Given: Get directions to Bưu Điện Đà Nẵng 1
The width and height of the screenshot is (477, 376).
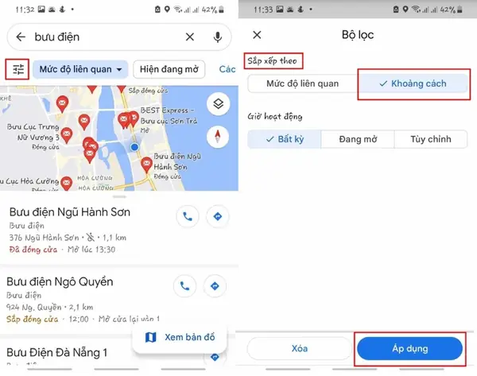Looking at the screenshot, I should 215,357.
